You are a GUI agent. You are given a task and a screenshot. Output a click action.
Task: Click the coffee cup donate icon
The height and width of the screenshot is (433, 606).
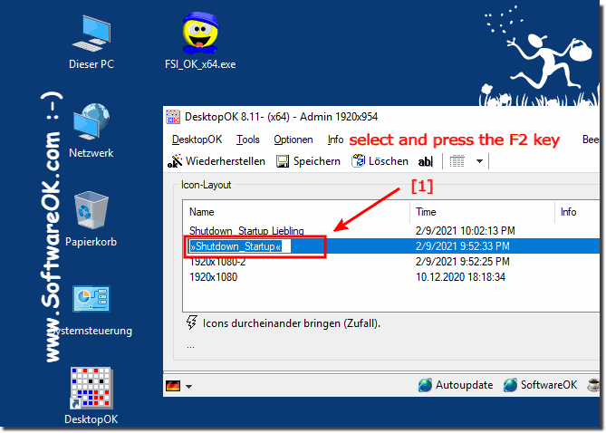(x=593, y=385)
